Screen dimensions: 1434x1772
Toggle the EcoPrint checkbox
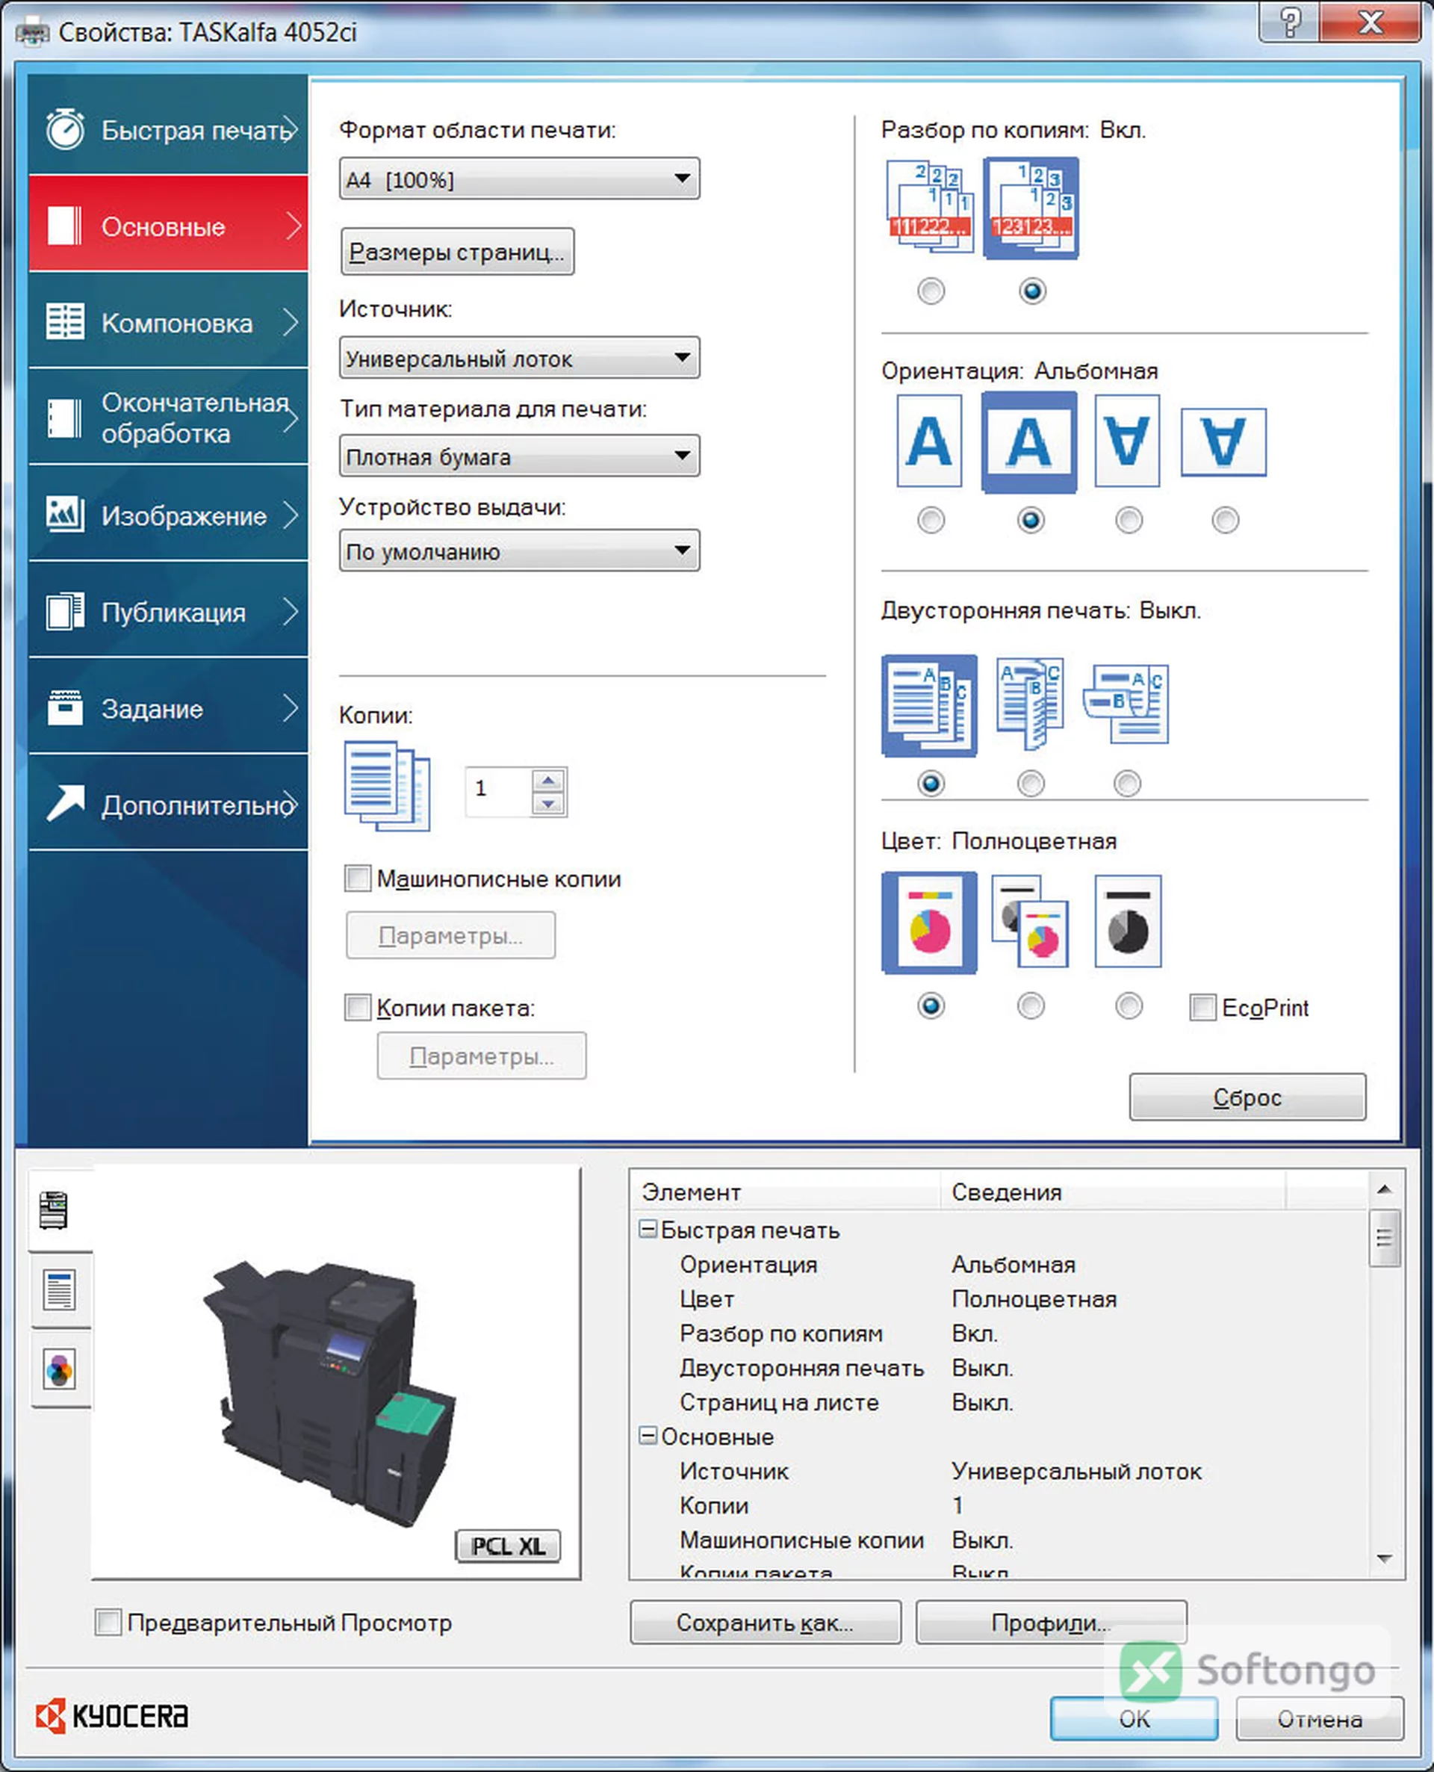[1202, 1007]
